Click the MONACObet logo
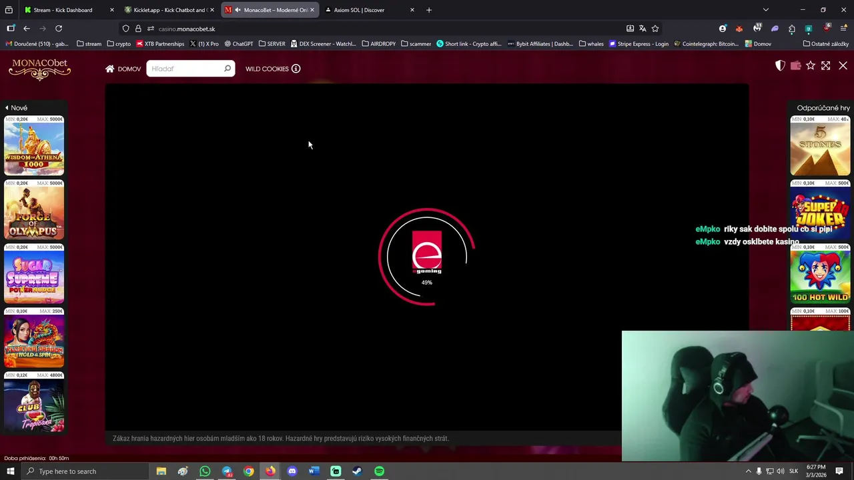This screenshot has width=854, height=480. 40,69
